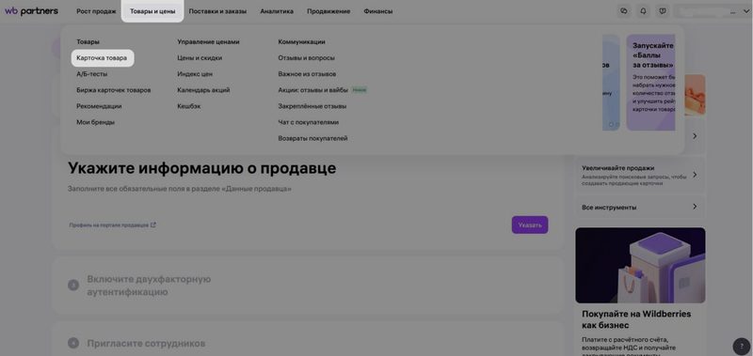Open the chat messages icon in header

point(624,11)
